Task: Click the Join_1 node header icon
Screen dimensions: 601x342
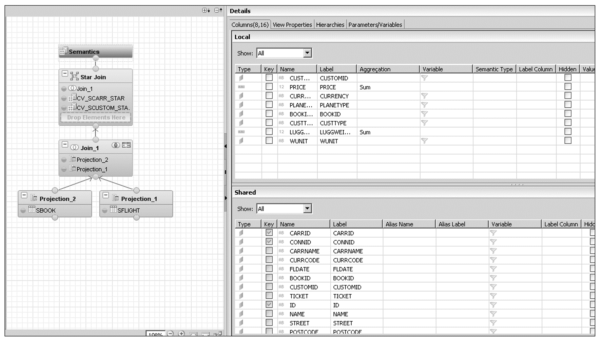Action: [74, 148]
